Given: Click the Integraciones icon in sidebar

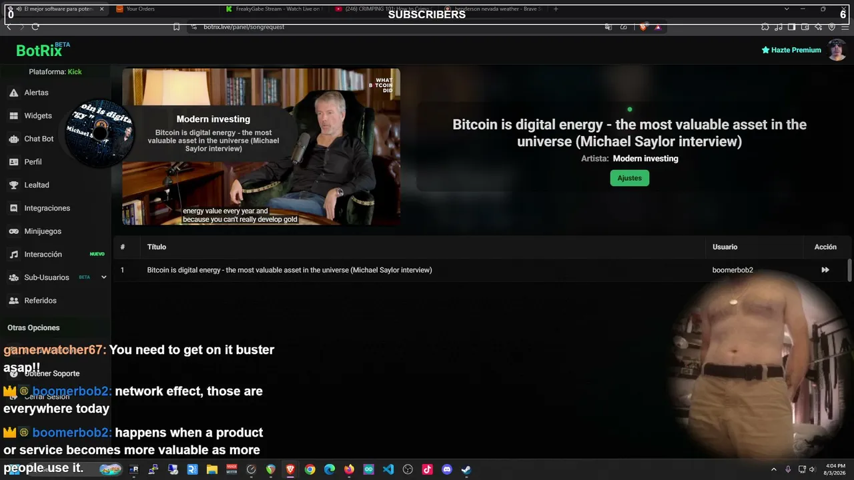Looking at the screenshot, I should [13, 208].
